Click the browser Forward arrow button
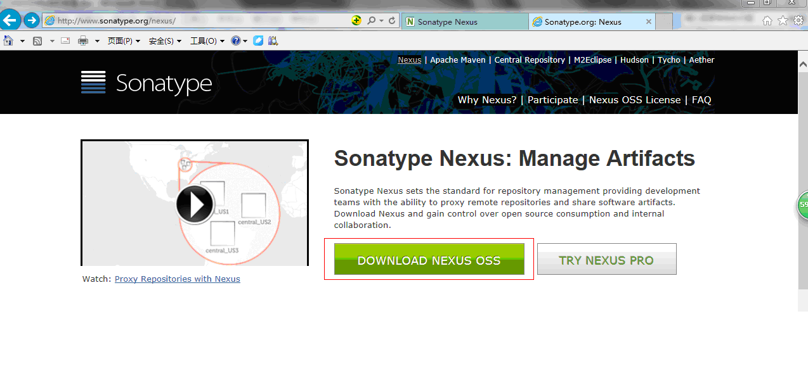The height and width of the screenshot is (366, 808). tap(31, 21)
